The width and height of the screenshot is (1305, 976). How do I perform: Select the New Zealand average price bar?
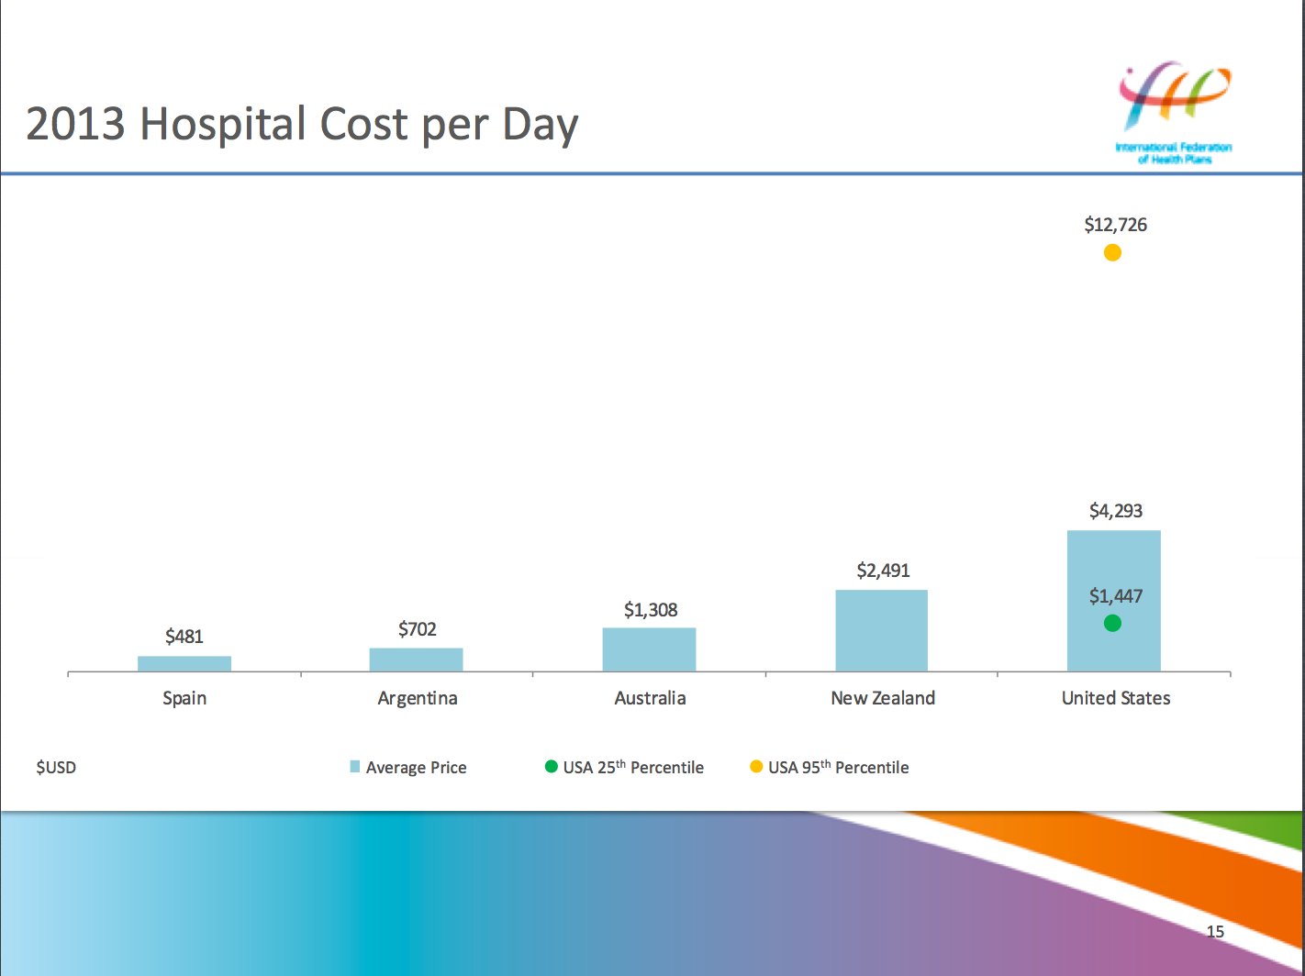pos(882,631)
